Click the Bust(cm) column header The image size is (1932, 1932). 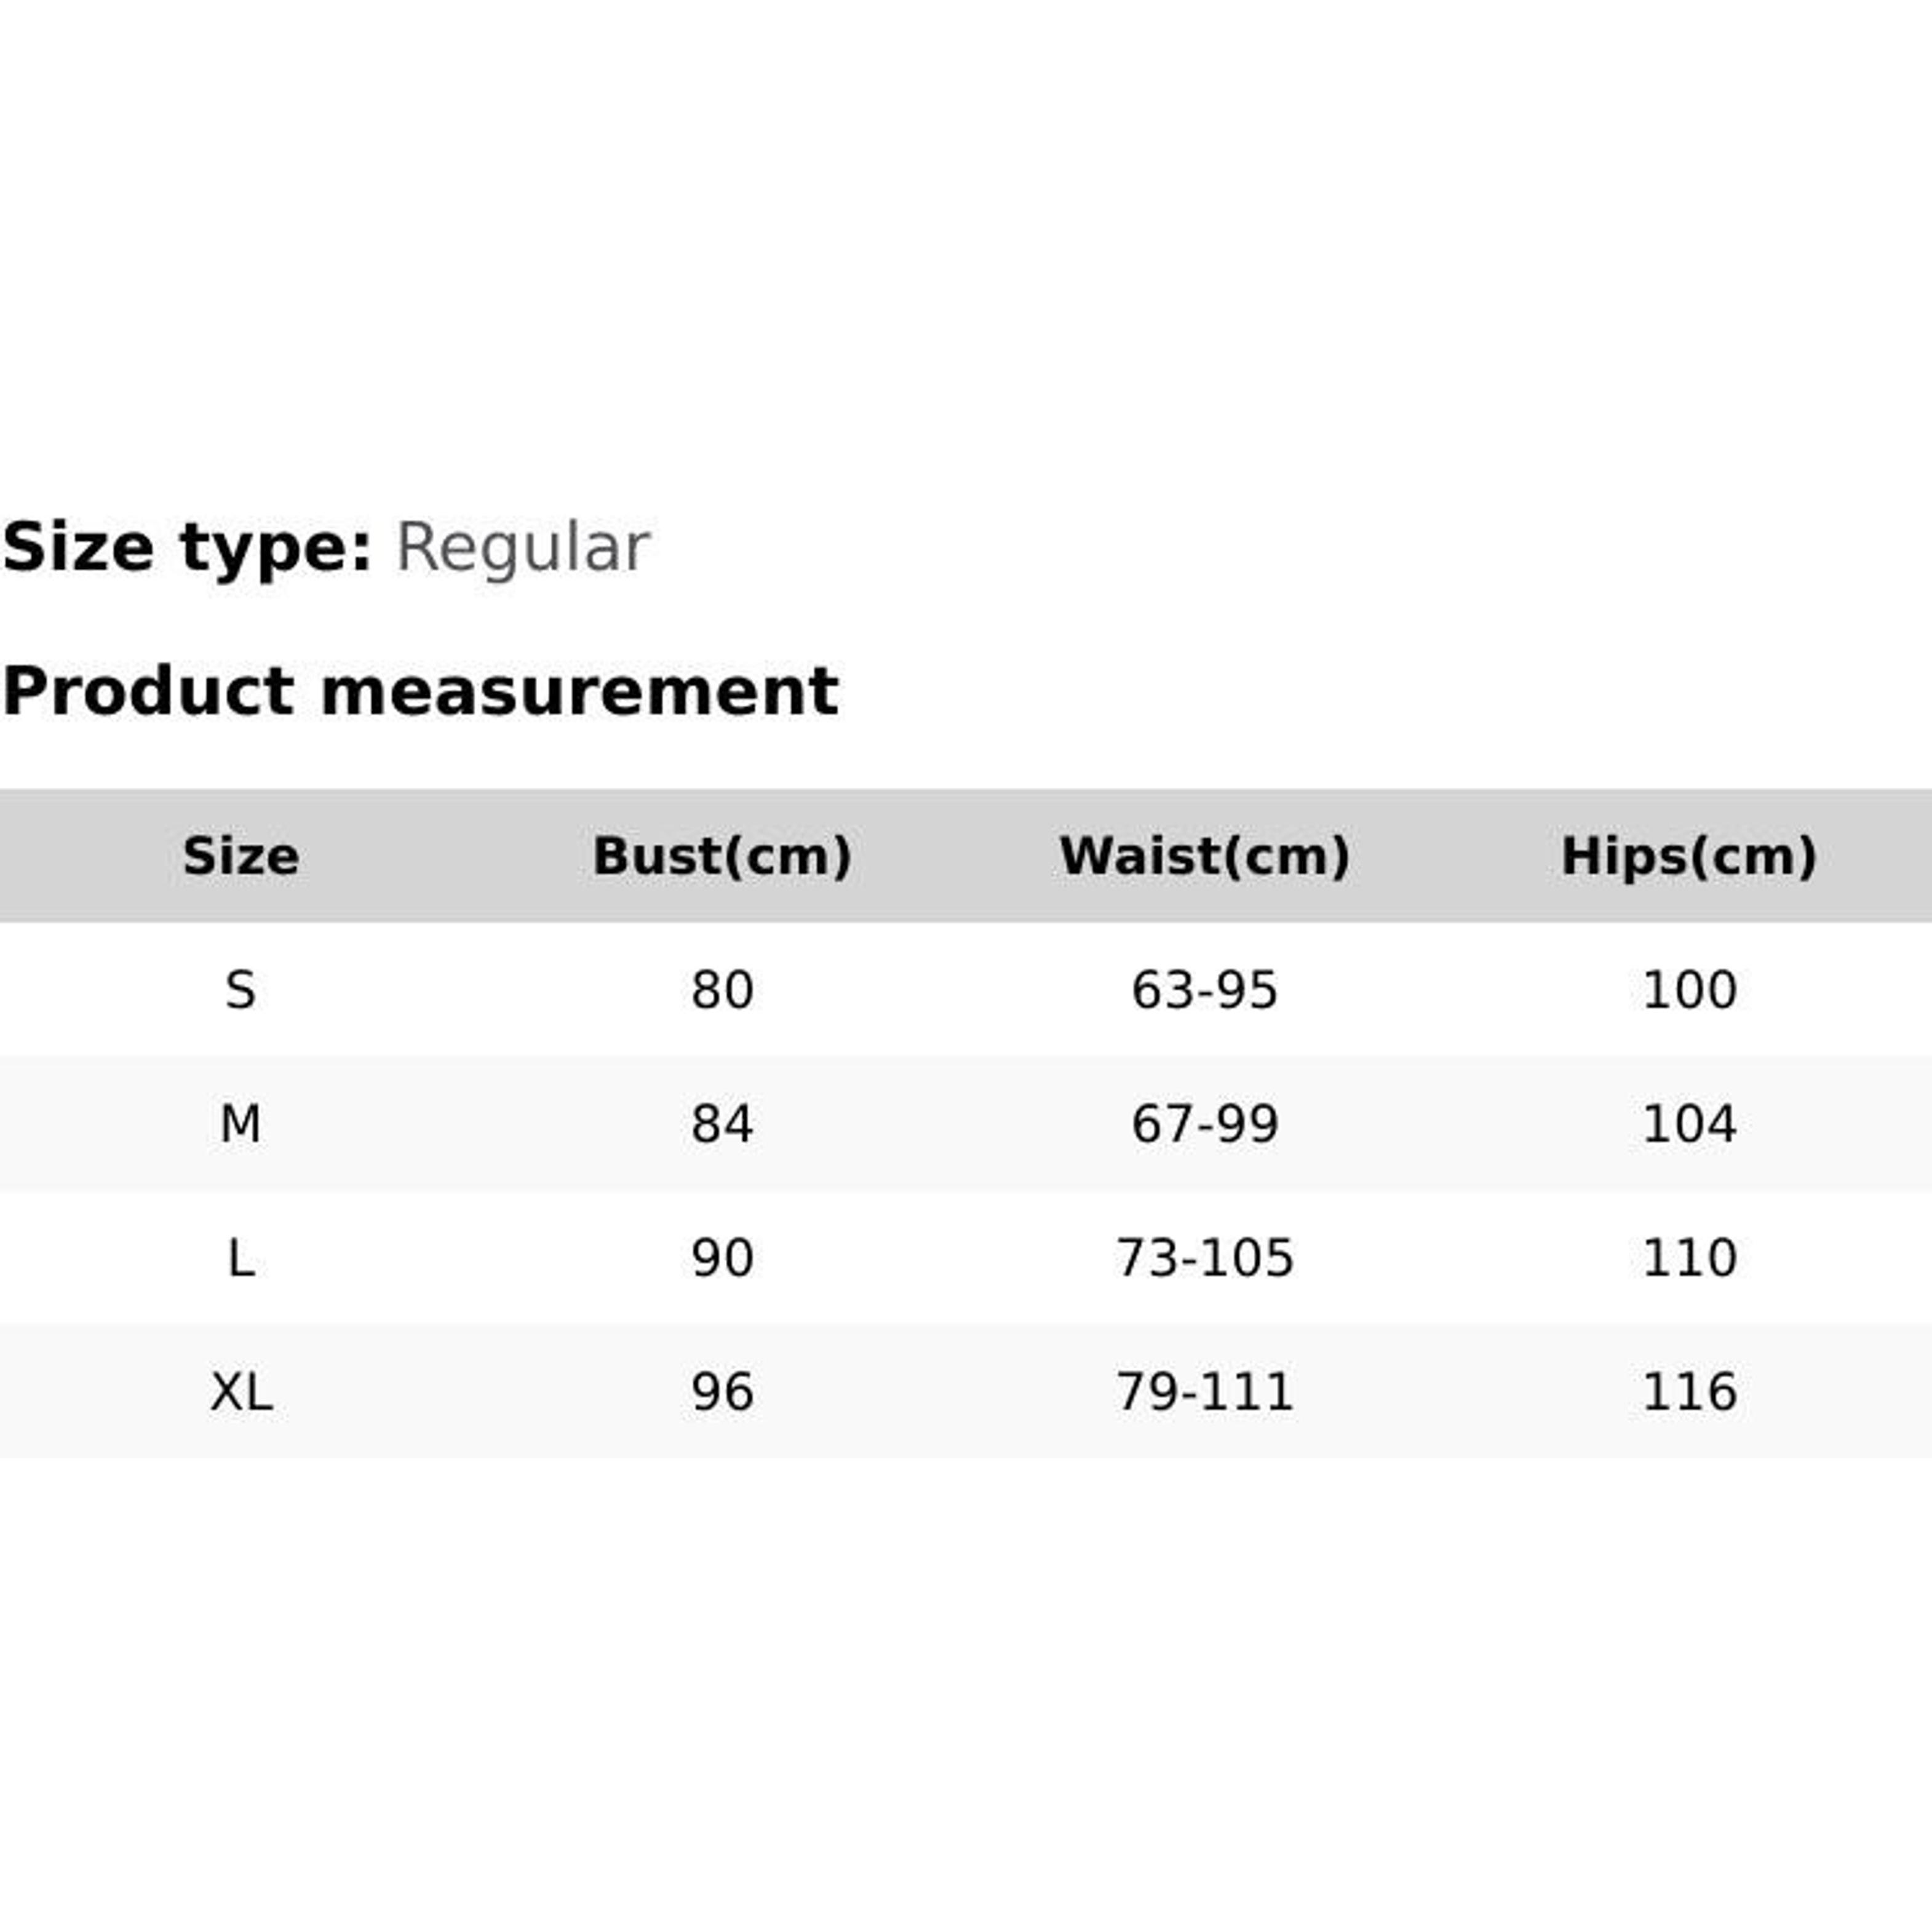click(x=722, y=856)
